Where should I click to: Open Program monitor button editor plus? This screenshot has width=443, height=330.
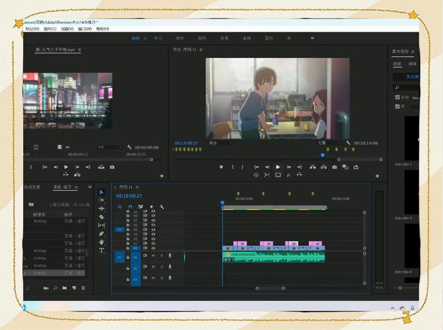point(377,176)
